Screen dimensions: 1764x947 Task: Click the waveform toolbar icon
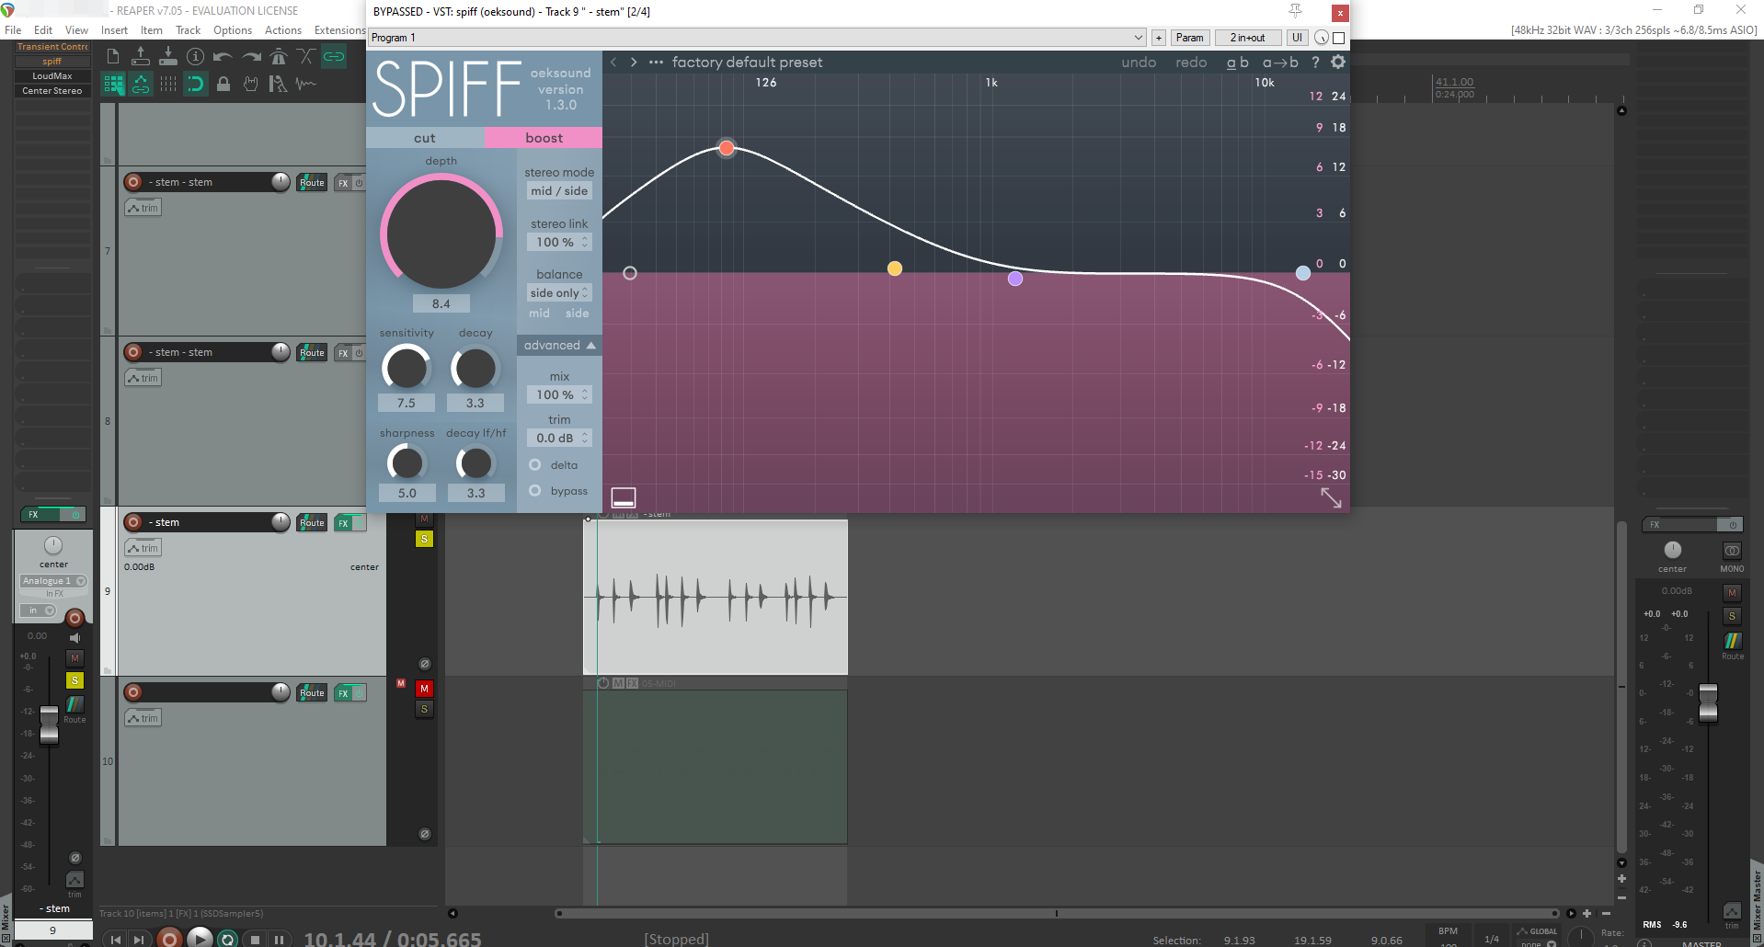point(306,85)
